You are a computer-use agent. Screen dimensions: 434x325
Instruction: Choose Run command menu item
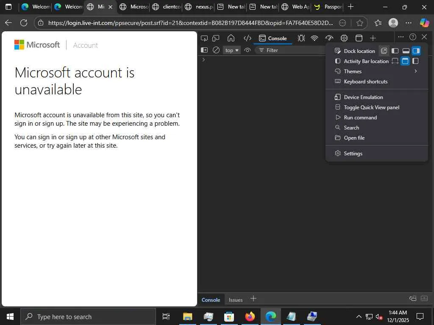tap(377, 118)
